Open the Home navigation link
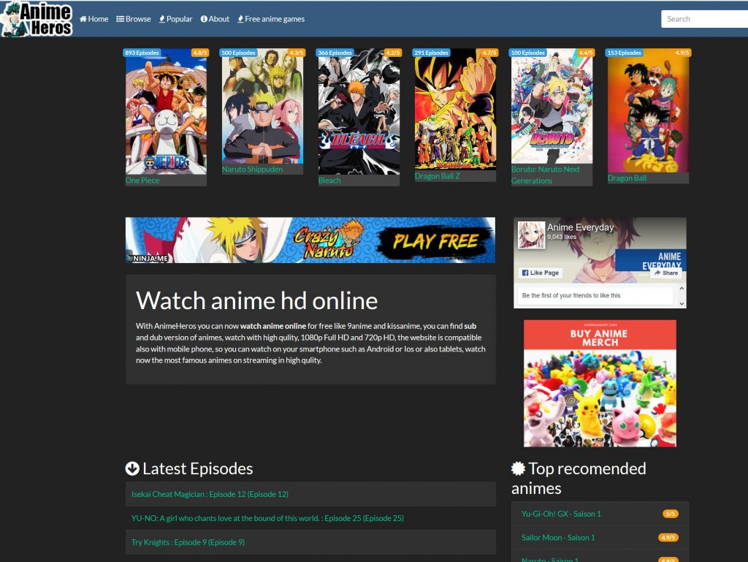The height and width of the screenshot is (562, 748). click(94, 19)
